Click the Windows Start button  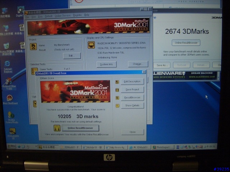point(11,147)
